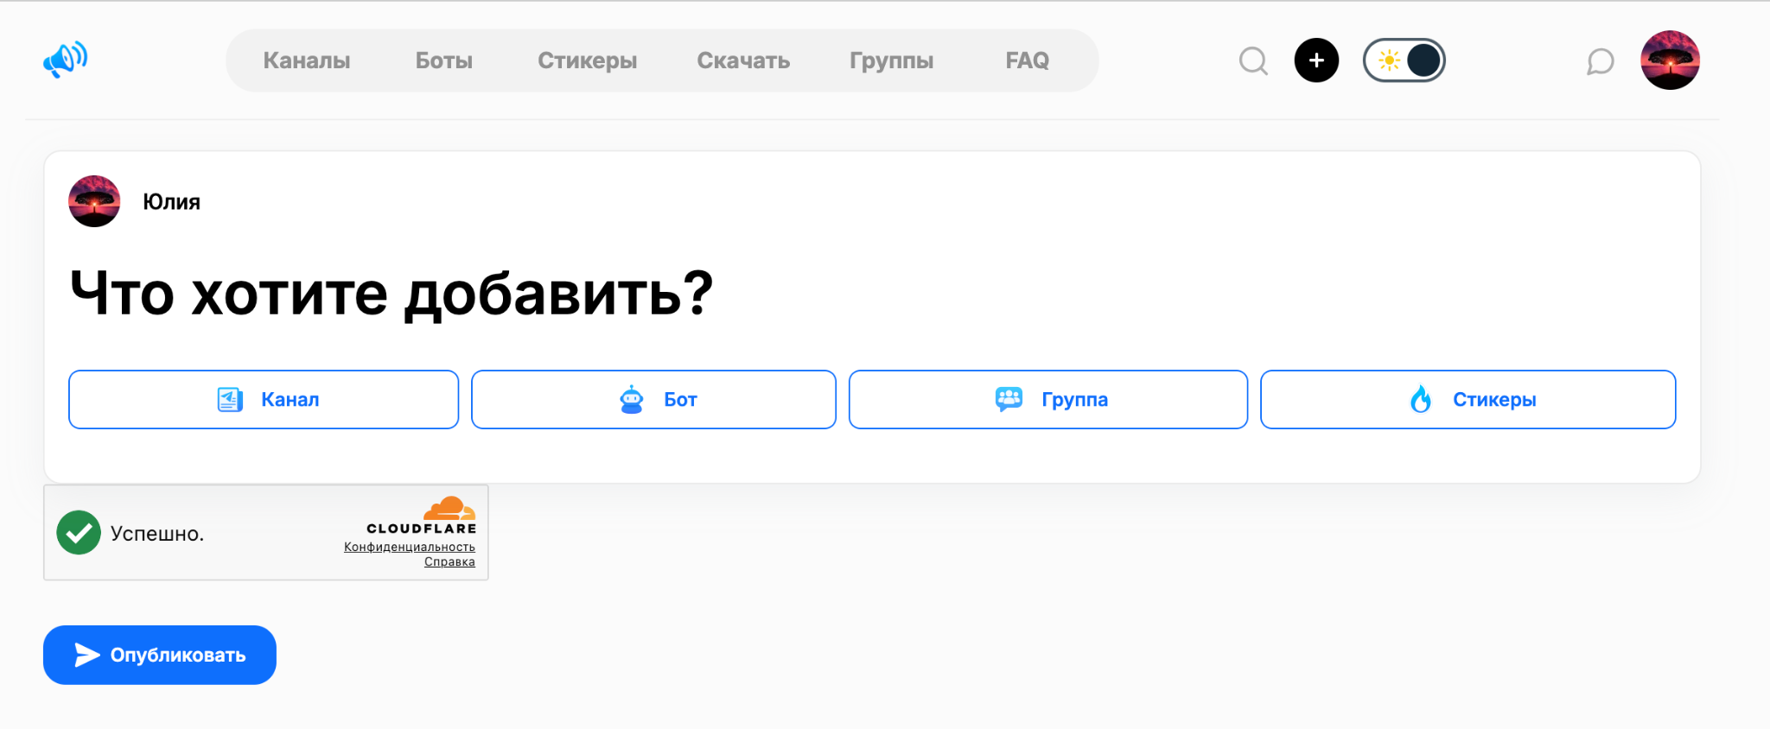Open the FAQ page from the menu
The height and width of the screenshot is (729, 1770).
1027,60
